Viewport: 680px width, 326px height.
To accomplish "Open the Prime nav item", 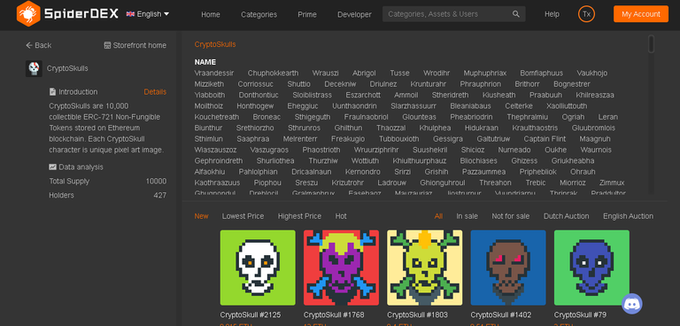I will 307,14.
